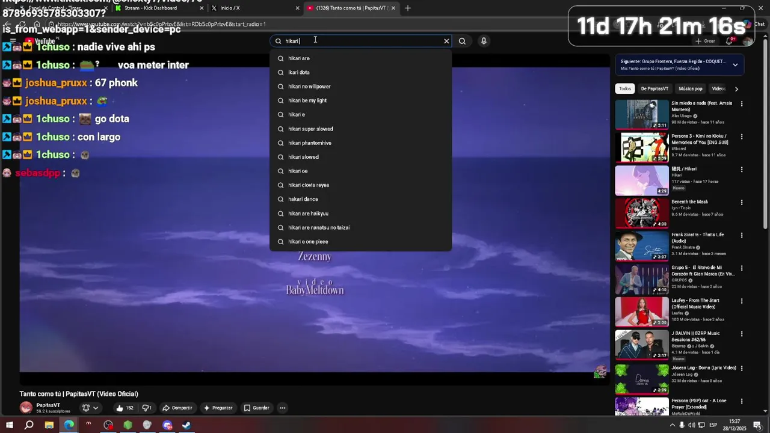Choose suggestion 'hikari slowed'
Image resolution: width=770 pixels, height=433 pixels.
360,157
